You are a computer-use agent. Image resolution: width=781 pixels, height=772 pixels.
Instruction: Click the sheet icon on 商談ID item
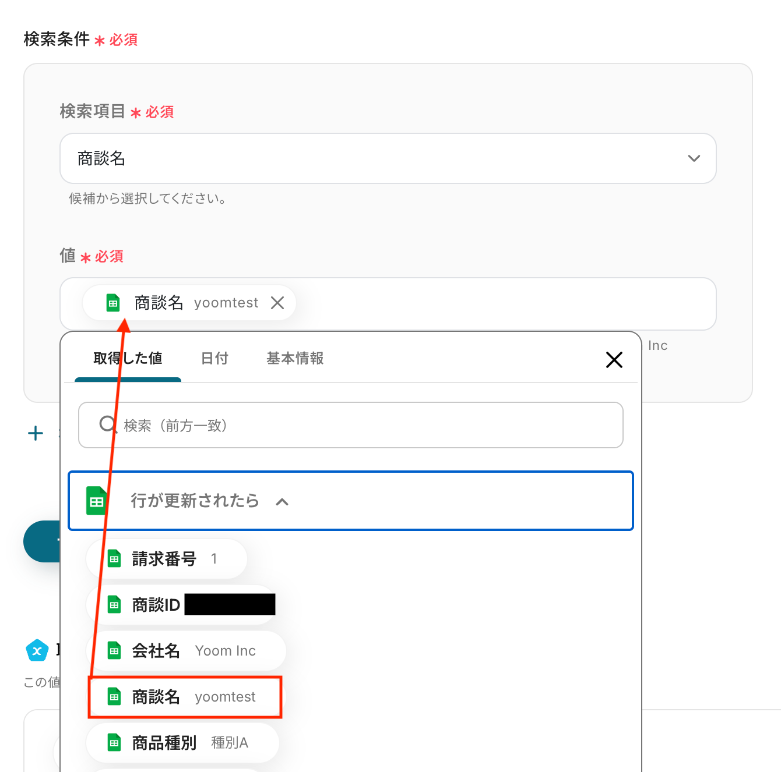[x=114, y=605]
